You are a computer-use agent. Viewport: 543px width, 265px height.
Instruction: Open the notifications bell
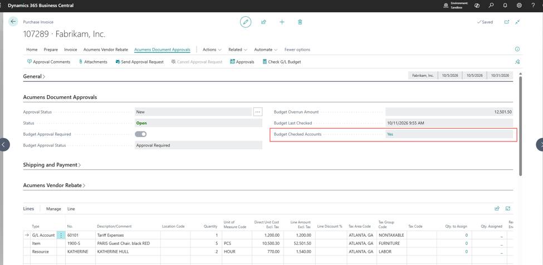(505, 6)
